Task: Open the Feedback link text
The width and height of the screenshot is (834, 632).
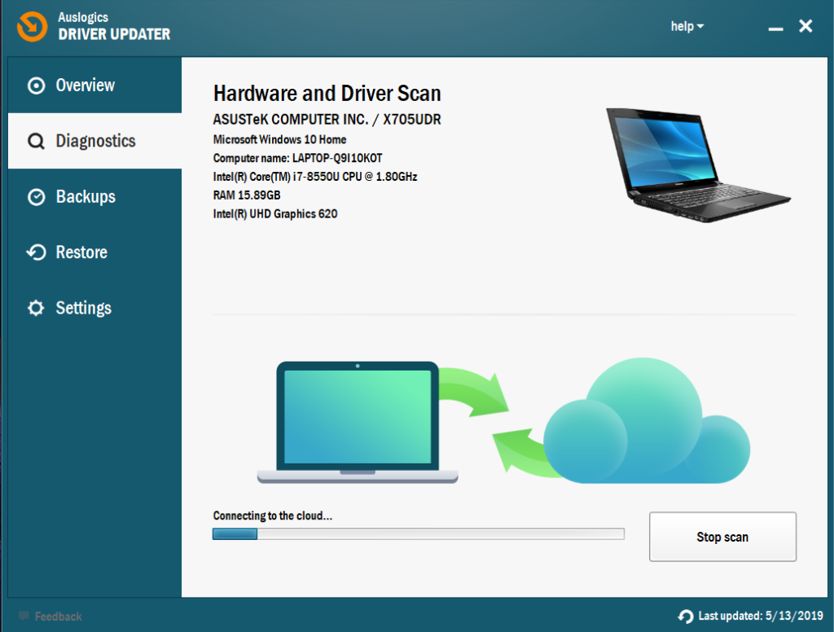Action: (58, 617)
